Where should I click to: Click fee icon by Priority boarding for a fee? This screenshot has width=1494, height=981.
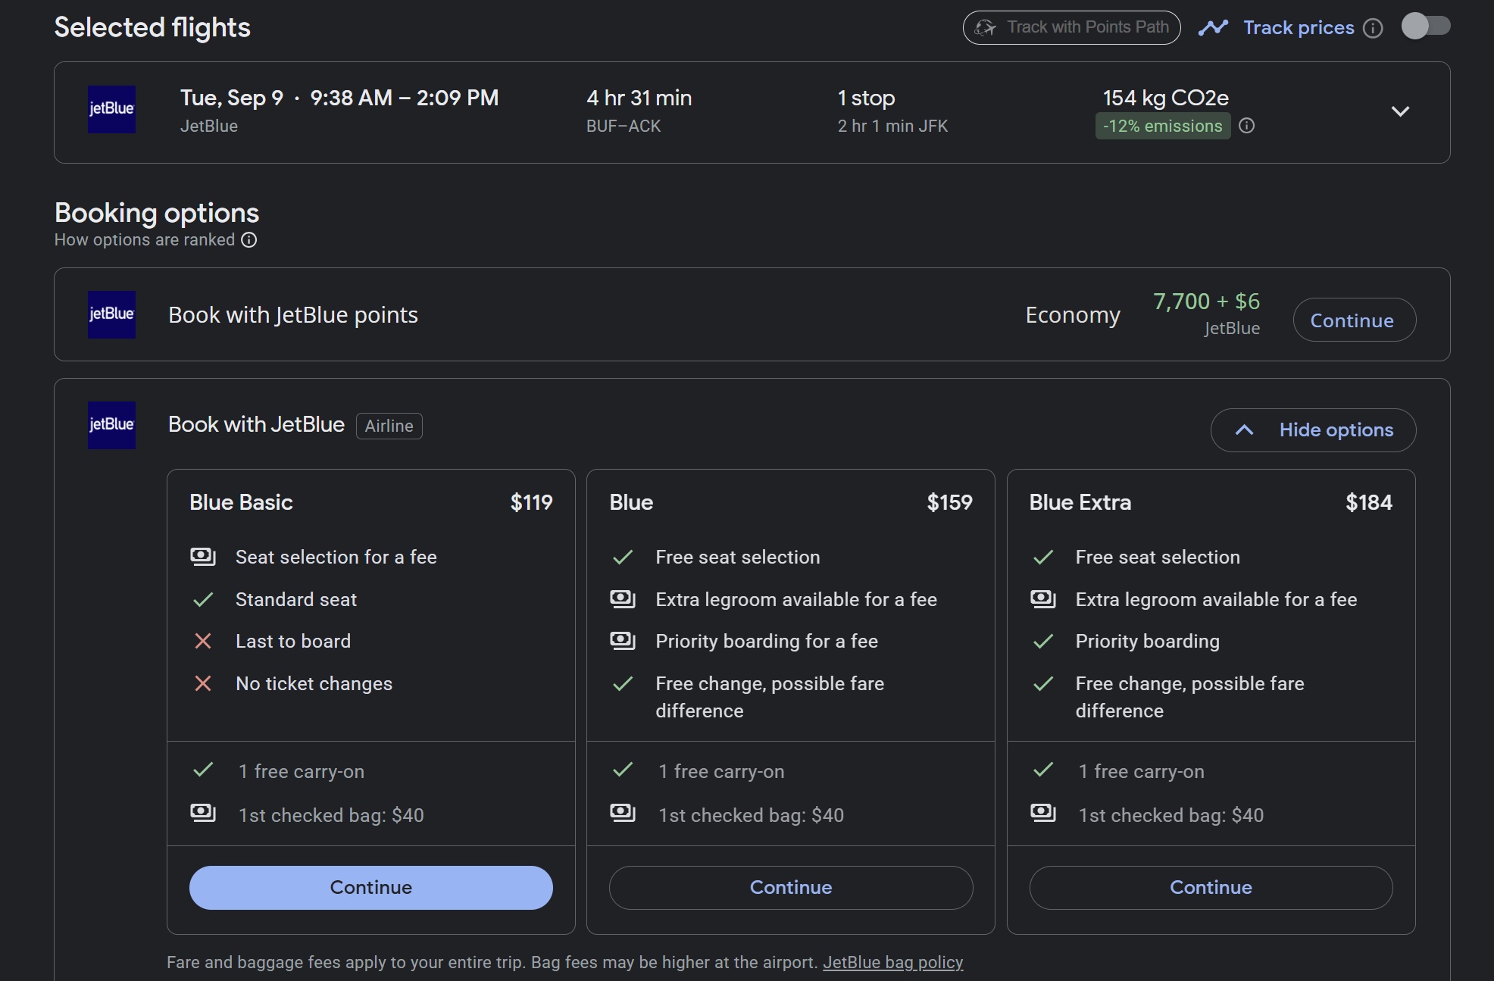pos(623,641)
